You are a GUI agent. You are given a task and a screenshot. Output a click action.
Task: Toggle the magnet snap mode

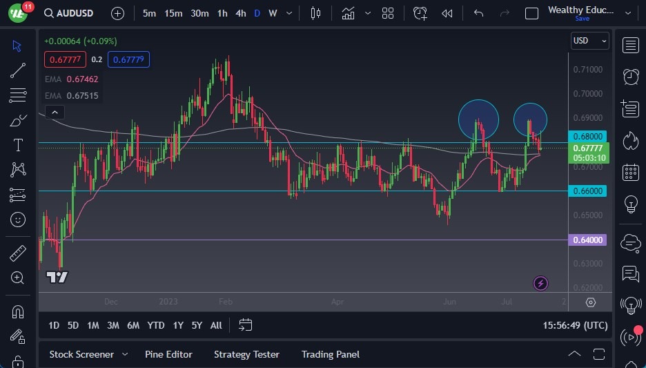18,311
